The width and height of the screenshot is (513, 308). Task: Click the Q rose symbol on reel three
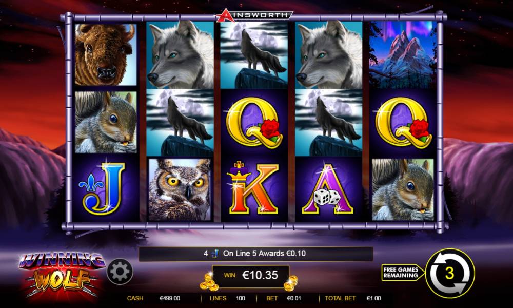coord(254,122)
